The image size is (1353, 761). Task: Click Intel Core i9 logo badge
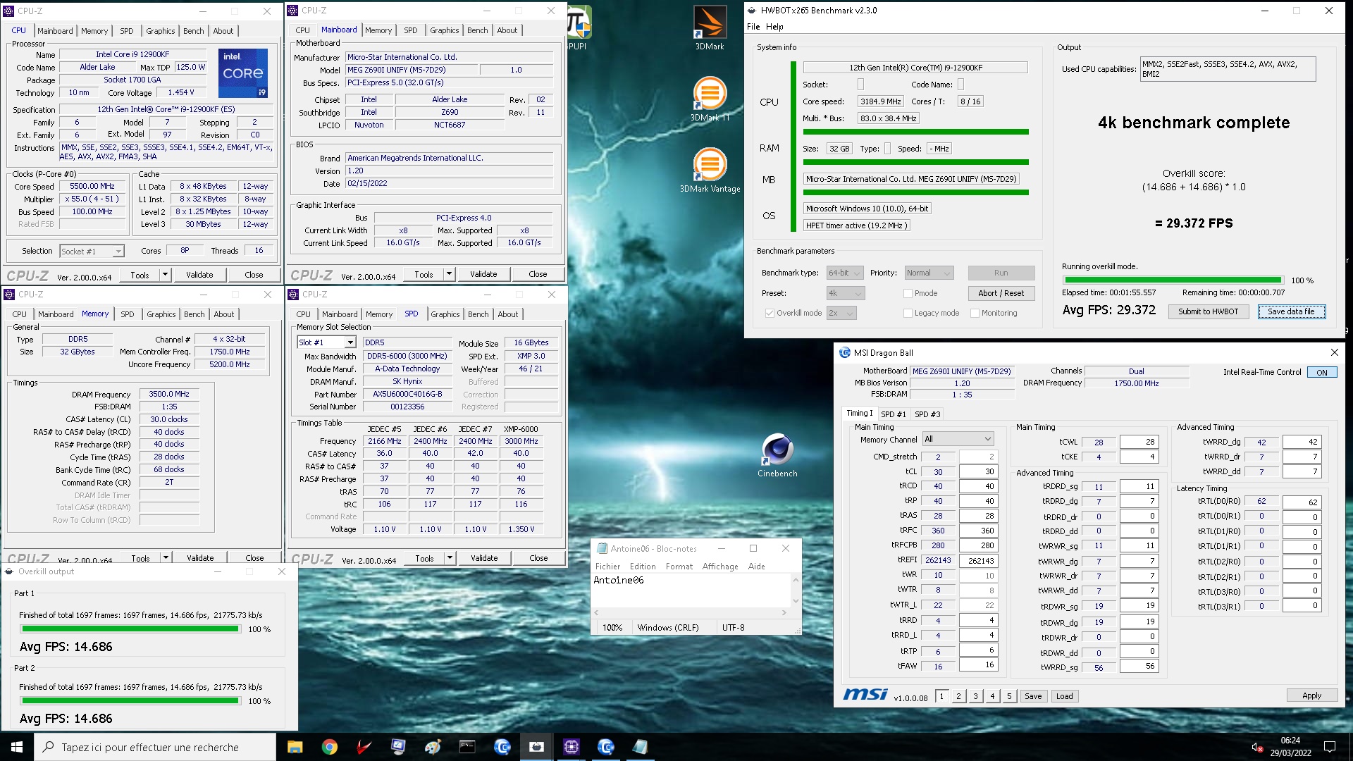coord(243,73)
